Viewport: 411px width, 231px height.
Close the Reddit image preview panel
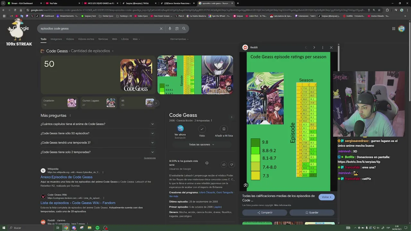click(331, 47)
